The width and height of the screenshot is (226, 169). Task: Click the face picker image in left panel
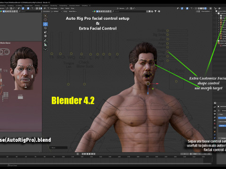[24, 69]
